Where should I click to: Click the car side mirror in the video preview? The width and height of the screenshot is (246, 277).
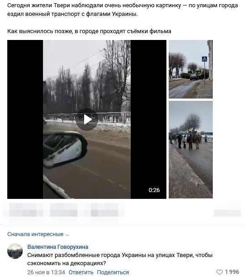[x=65, y=149]
